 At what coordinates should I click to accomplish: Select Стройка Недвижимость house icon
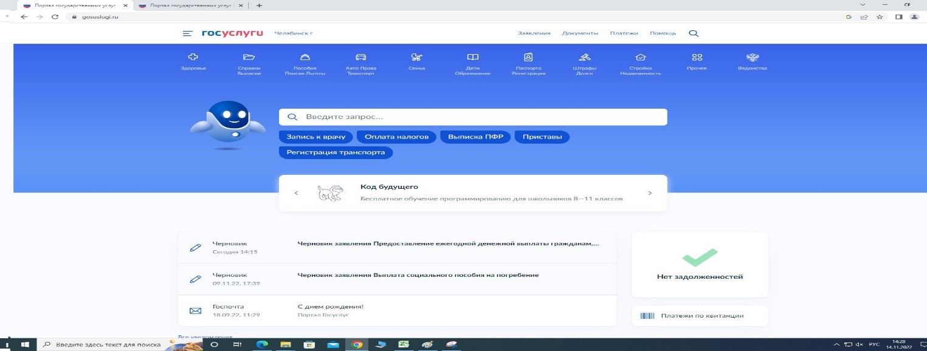(x=640, y=57)
